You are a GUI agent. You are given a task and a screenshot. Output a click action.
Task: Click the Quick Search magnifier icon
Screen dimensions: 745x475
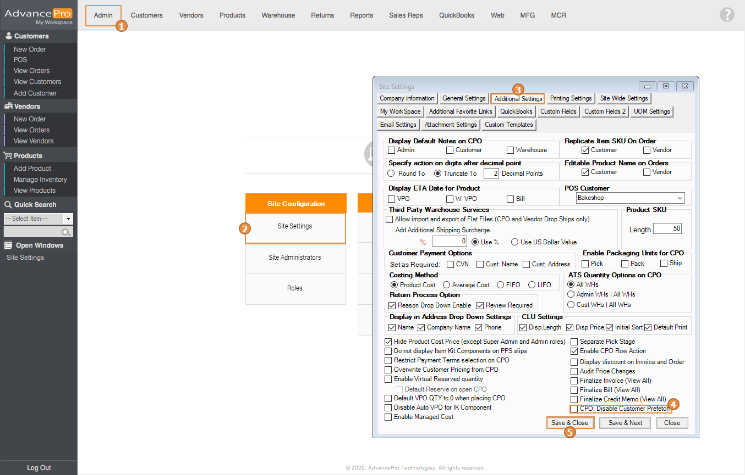pyautogui.click(x=67, y=232)
